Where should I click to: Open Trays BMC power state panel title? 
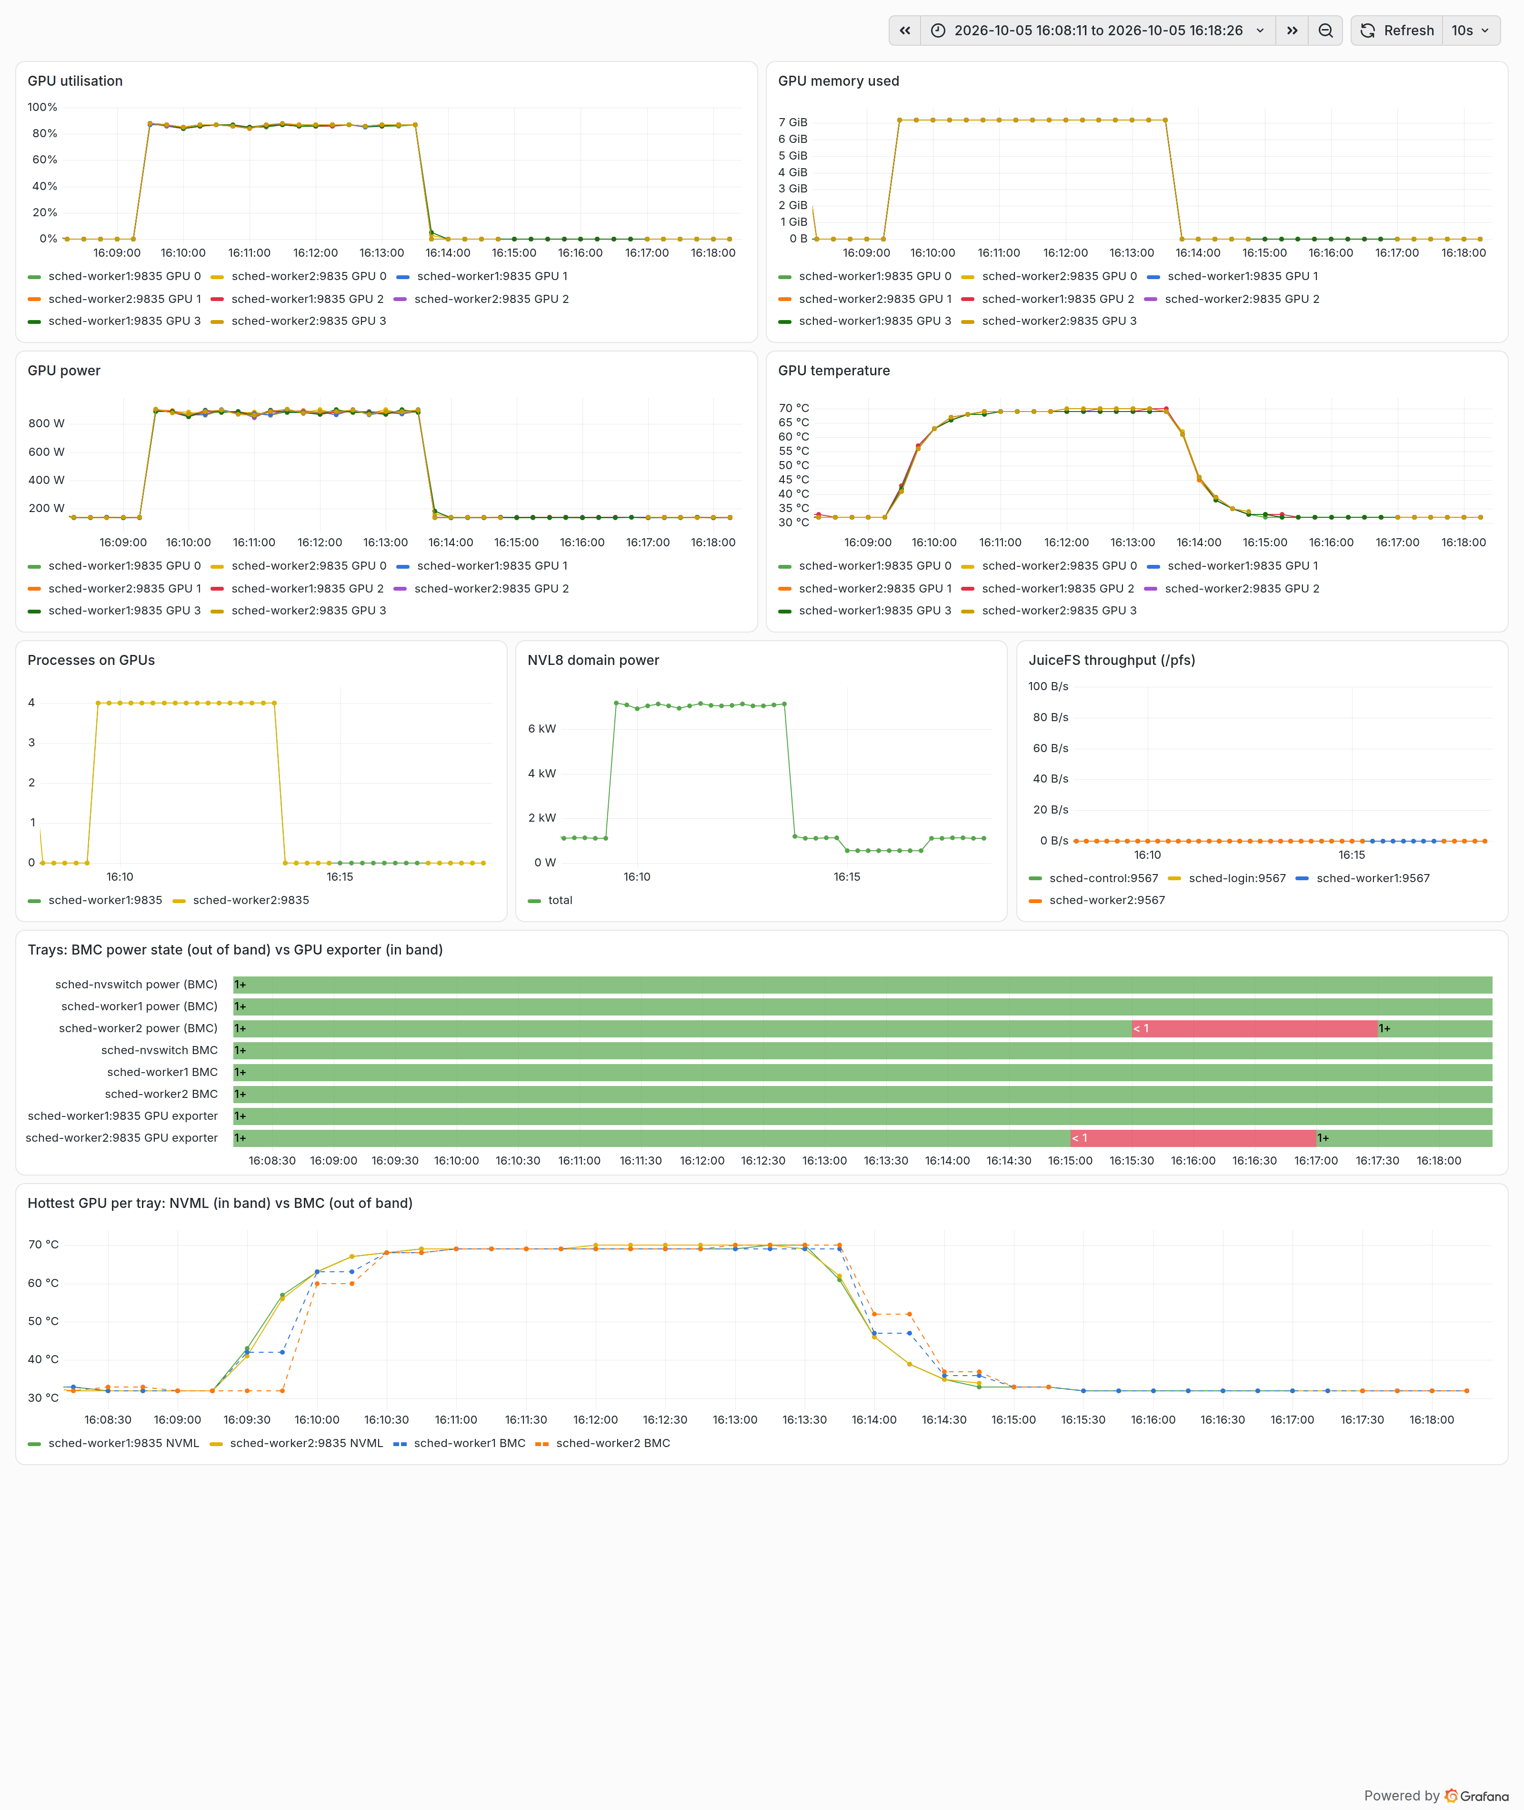point(235,949)
